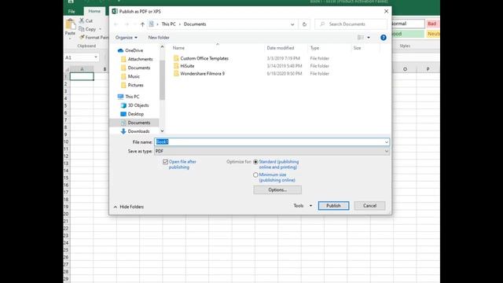Expand the File name history dropdown arrow
This screenshot has height=283, width=503.
pyautogui.click(x=387, y=142)
